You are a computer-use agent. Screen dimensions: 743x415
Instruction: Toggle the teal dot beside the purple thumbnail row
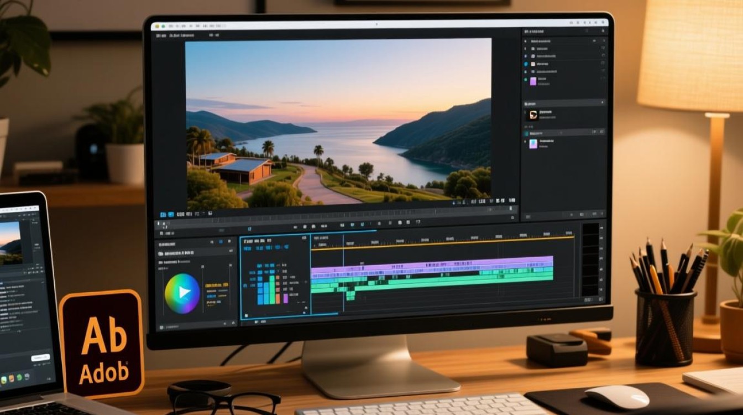(x=526, y=81)
